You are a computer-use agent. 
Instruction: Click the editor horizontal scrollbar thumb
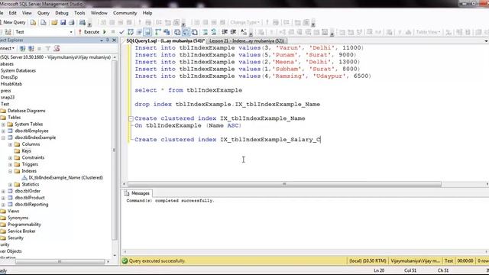pos(284,184)
